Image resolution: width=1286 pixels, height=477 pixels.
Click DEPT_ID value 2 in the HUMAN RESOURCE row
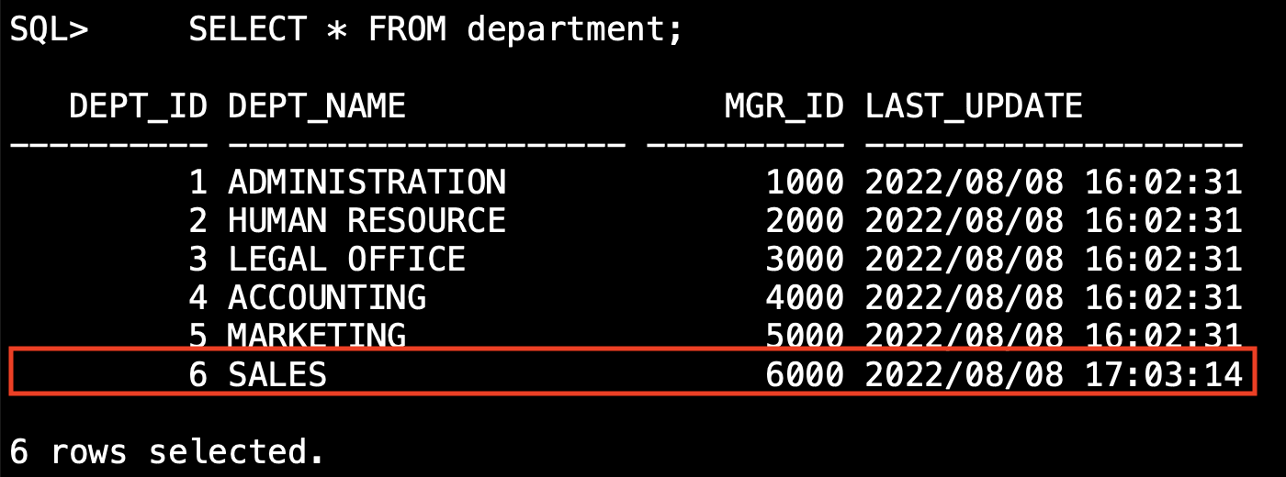tap(197, 221)
